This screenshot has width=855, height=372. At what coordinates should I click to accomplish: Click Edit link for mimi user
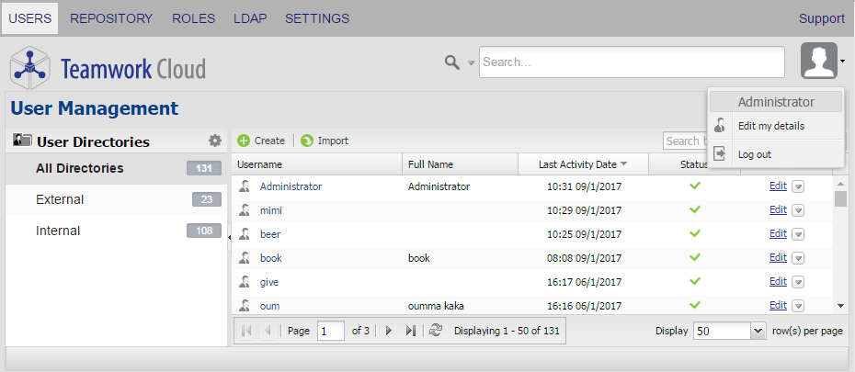[x=778, y=210]
